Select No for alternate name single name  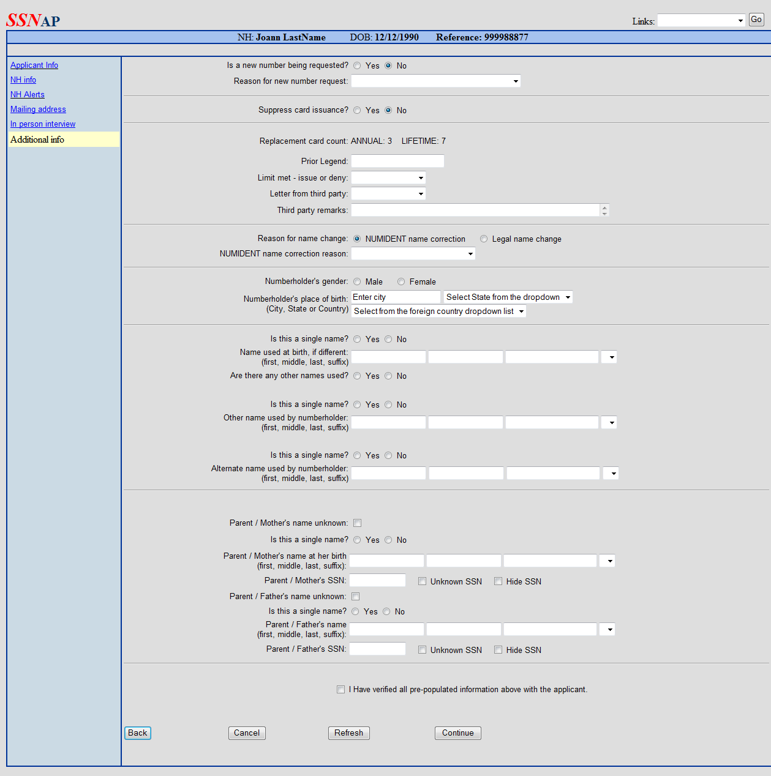pos(388,455)
